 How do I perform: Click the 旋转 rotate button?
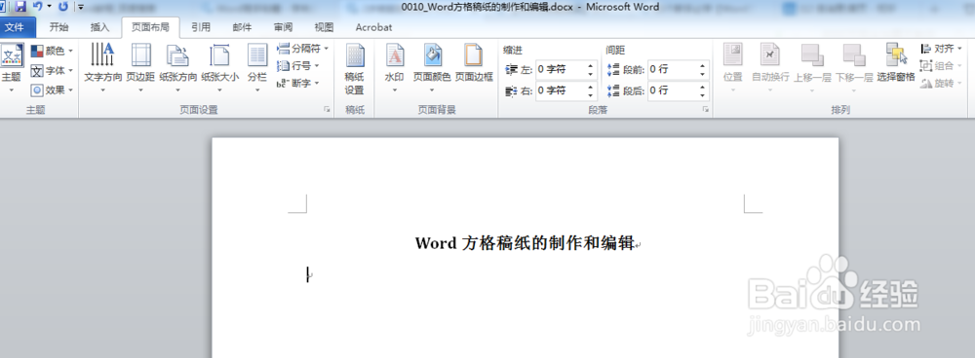940,83
